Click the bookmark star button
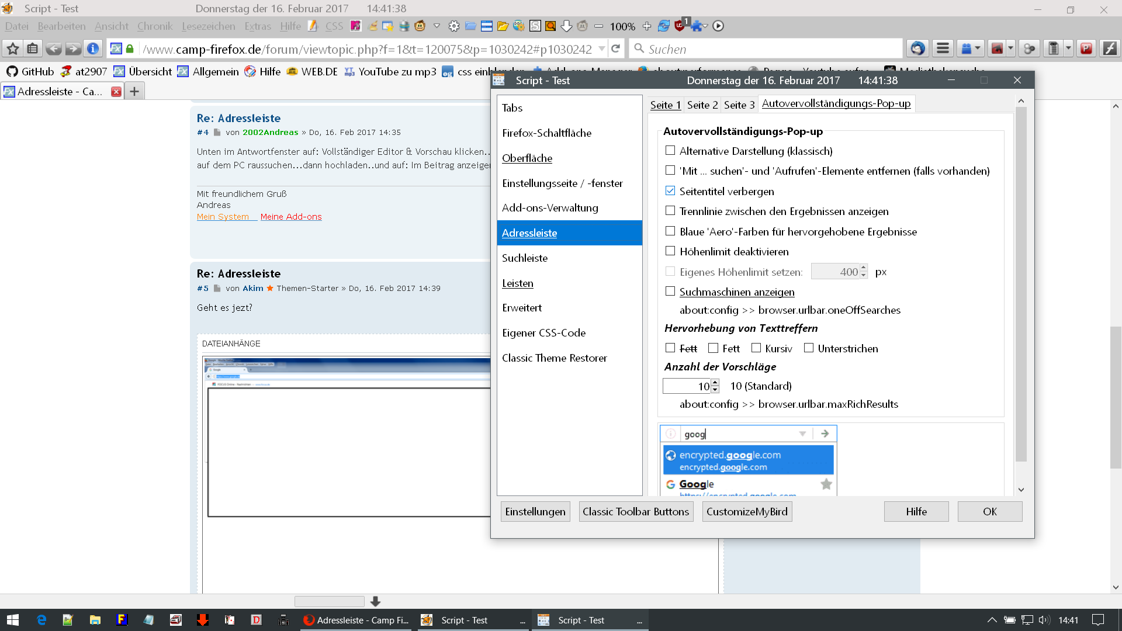The height and width of the screenshot is (631, 1122). pyautogui.click(x=13, y=48)
